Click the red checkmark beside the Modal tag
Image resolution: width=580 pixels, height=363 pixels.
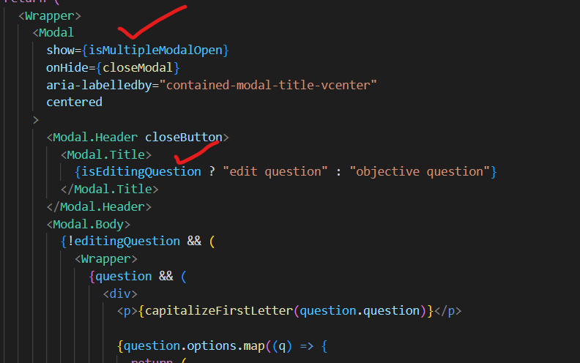tap(152, 23)
